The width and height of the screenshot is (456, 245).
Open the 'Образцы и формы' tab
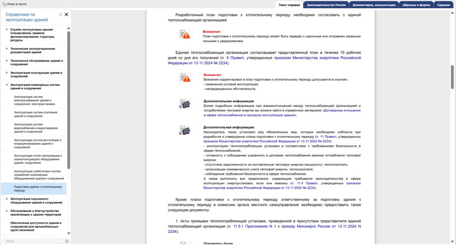(x=416, y=5)
